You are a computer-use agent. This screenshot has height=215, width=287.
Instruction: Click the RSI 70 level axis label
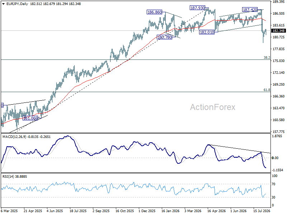click(x=273, y=184)
